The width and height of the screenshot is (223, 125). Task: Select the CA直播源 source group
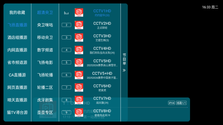17,75
